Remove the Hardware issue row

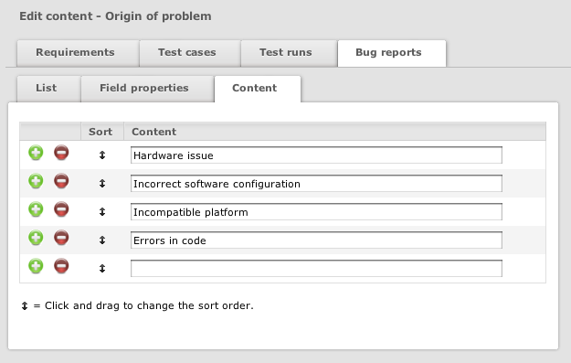click(x=61, y=153)
